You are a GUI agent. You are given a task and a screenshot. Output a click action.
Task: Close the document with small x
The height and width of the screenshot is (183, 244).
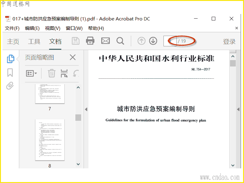pyautogui.click(x=237, y=28)
